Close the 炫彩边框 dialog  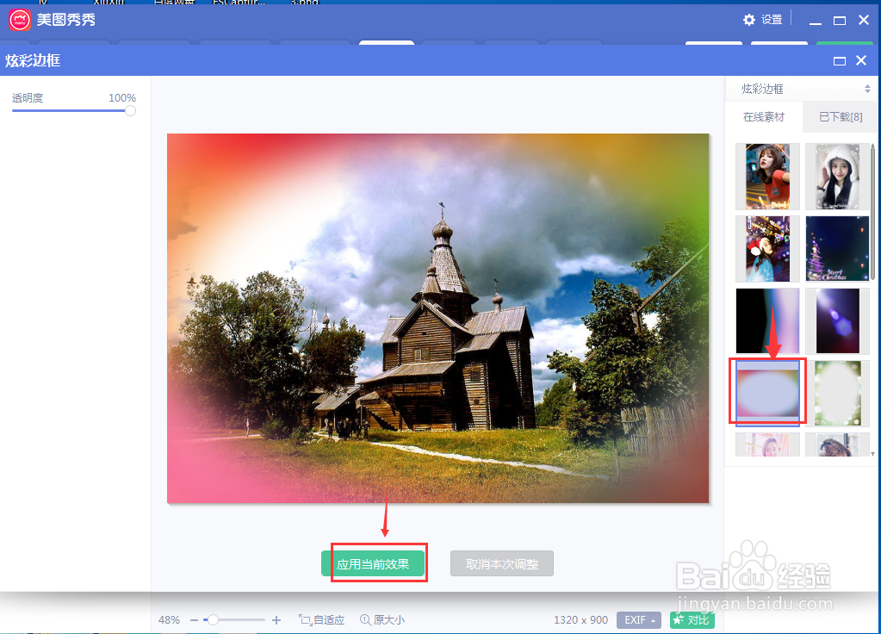(x=861, y=60)
